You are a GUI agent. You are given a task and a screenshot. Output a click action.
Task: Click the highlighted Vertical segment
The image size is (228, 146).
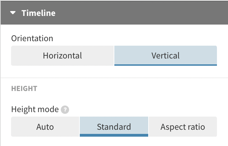point(165,56)
